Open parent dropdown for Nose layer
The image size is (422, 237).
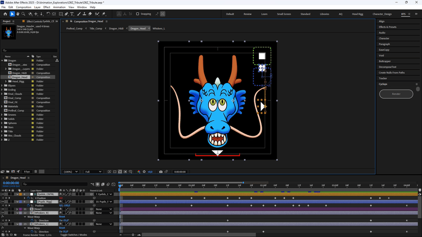pos(104,209)
